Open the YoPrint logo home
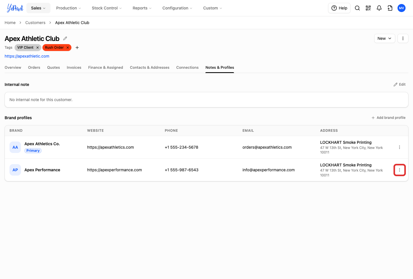The image size is (413, 279). tap(15, 8)
